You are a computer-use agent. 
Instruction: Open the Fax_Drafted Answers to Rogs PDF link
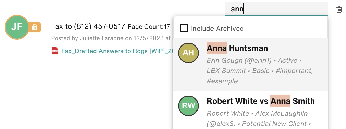coord(117,51)
